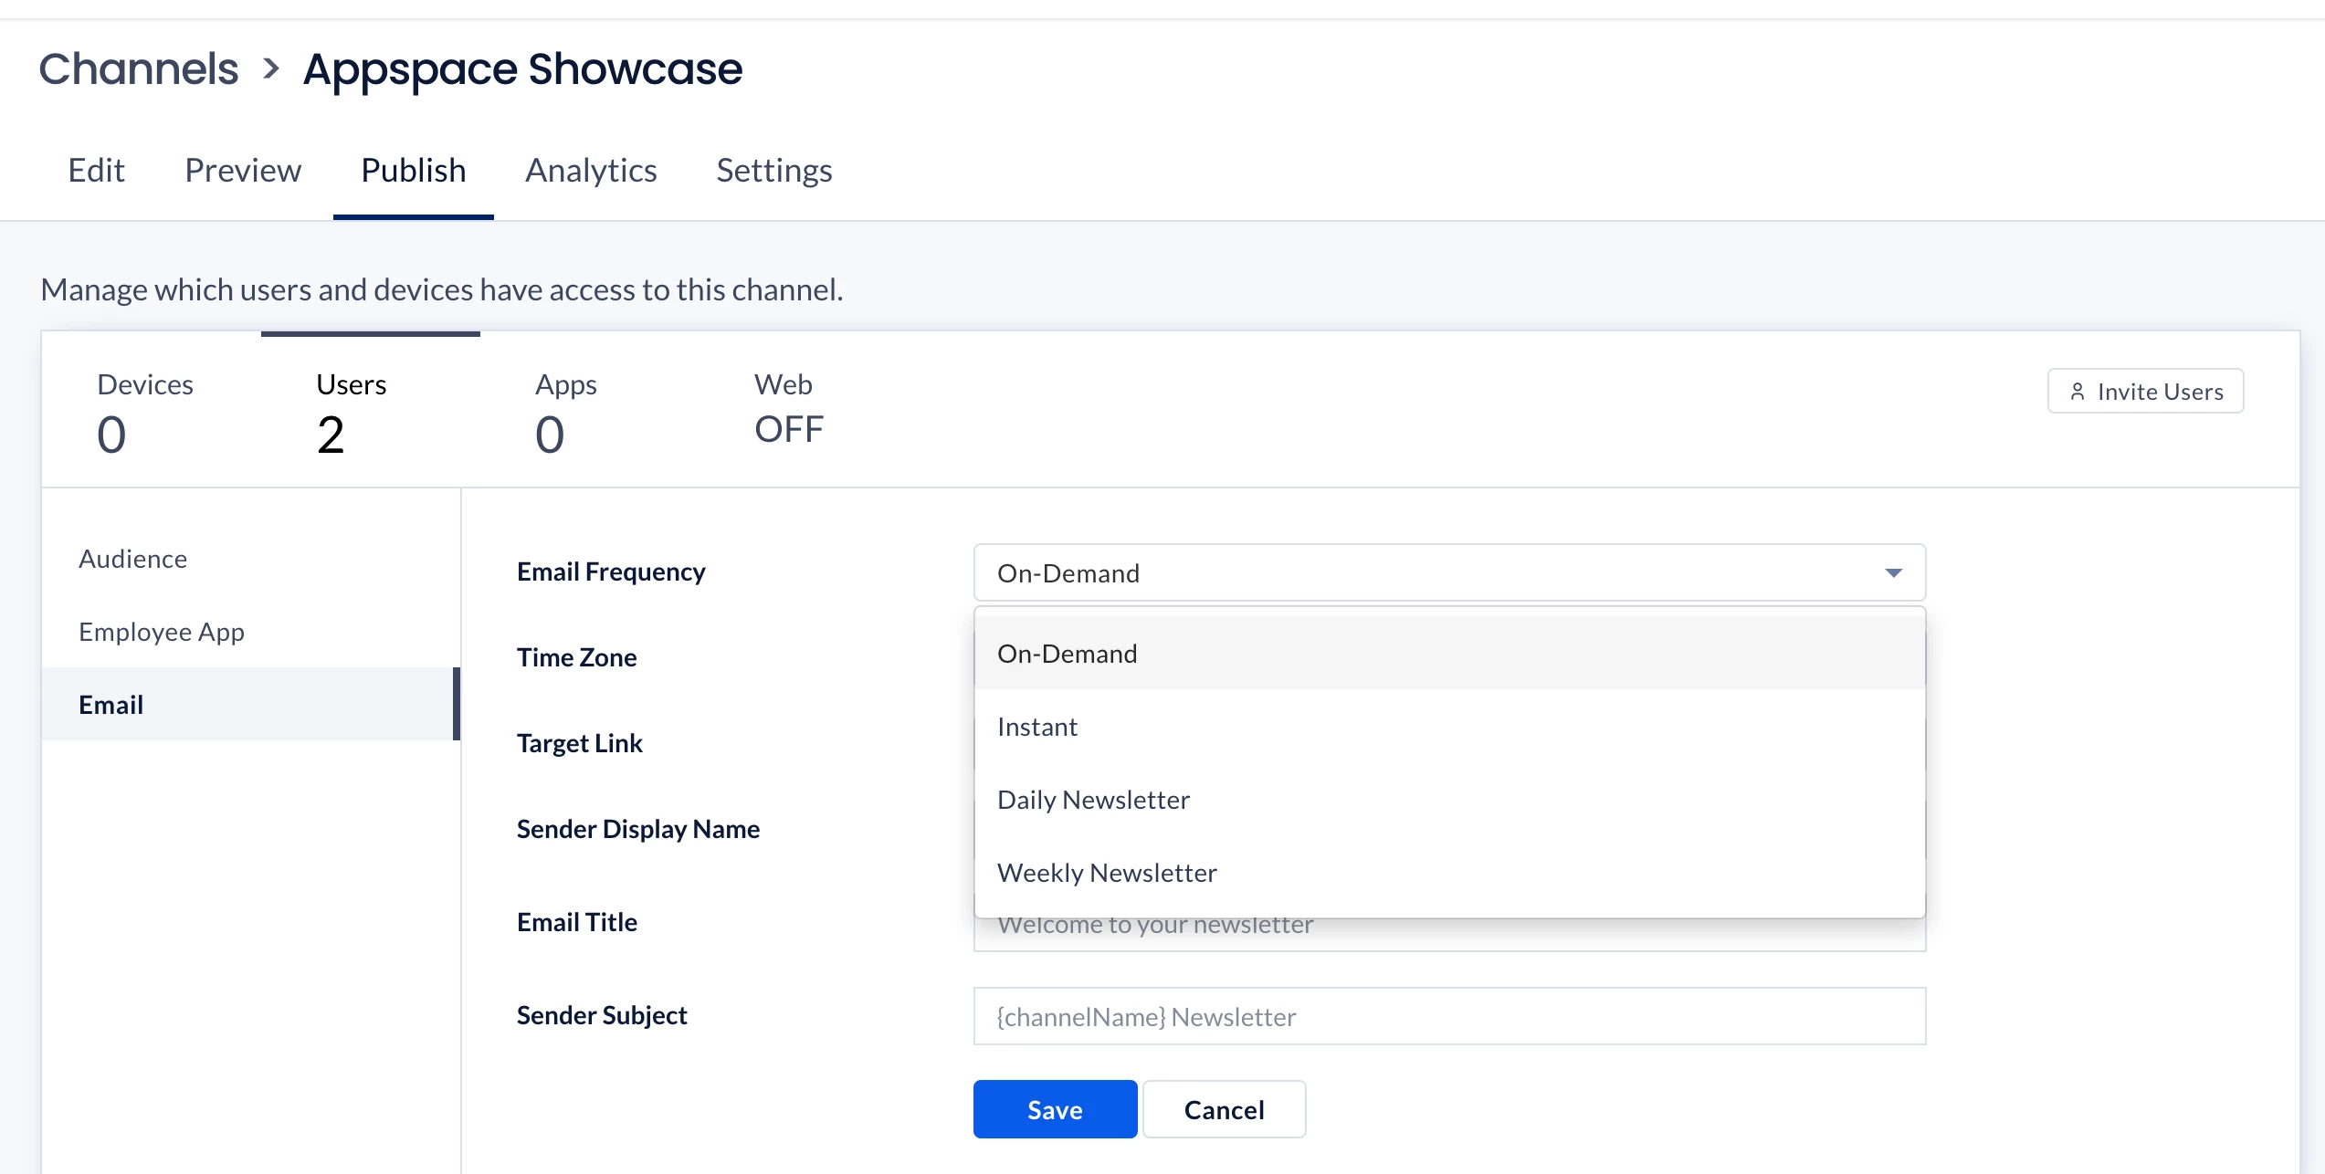Click the Publish tab
The width and height of the screenshot is (2325, 1174).
pyautogui.click(x=413, y=171)
